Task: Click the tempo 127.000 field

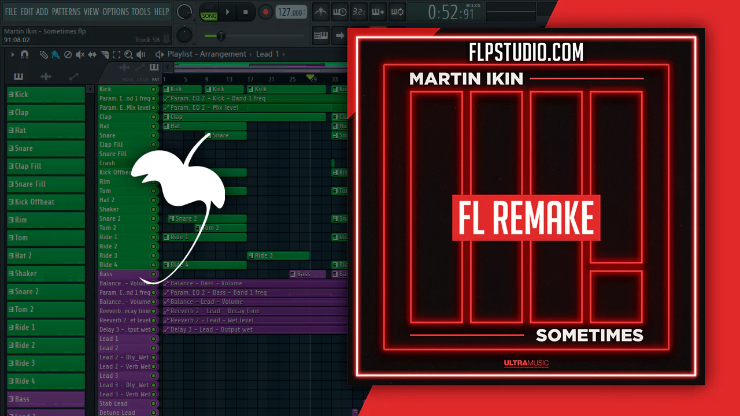Action: point(291,12)
